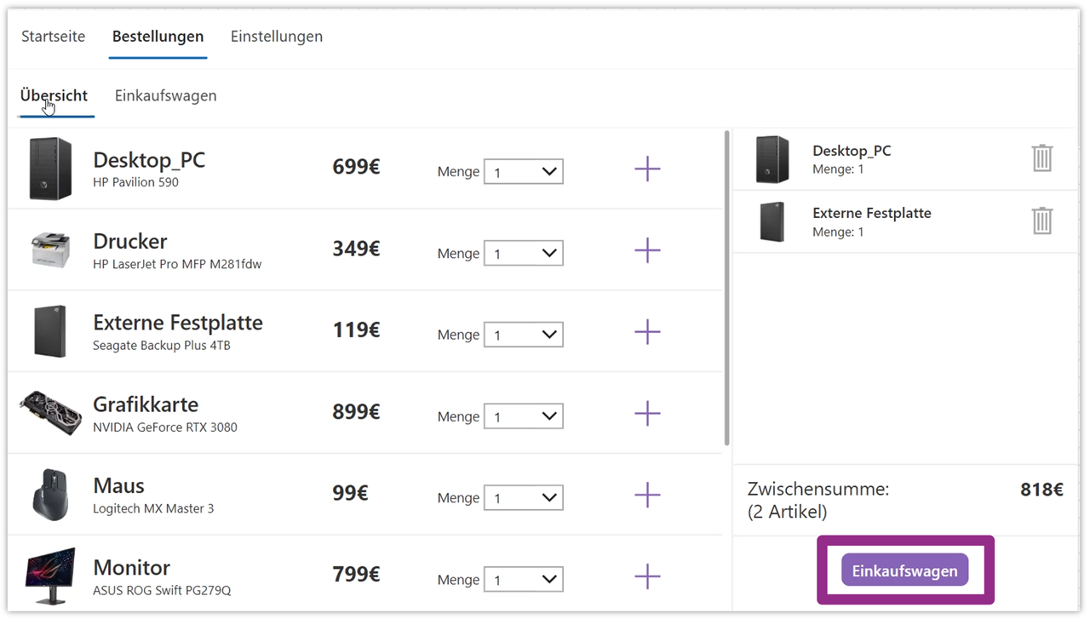1090x619 pixels.
Task: Click plus icon next to Drucker
Action: pos(647,250)
